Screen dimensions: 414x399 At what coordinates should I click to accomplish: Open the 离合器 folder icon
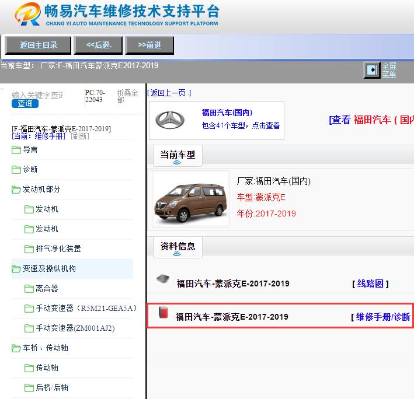[29, 289]
